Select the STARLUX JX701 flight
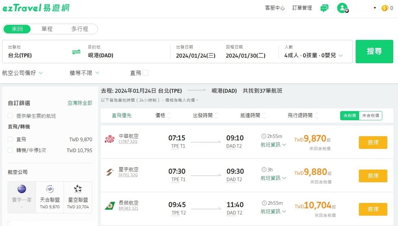The height and width of the screenshot is (226, 398). (373, 176)
